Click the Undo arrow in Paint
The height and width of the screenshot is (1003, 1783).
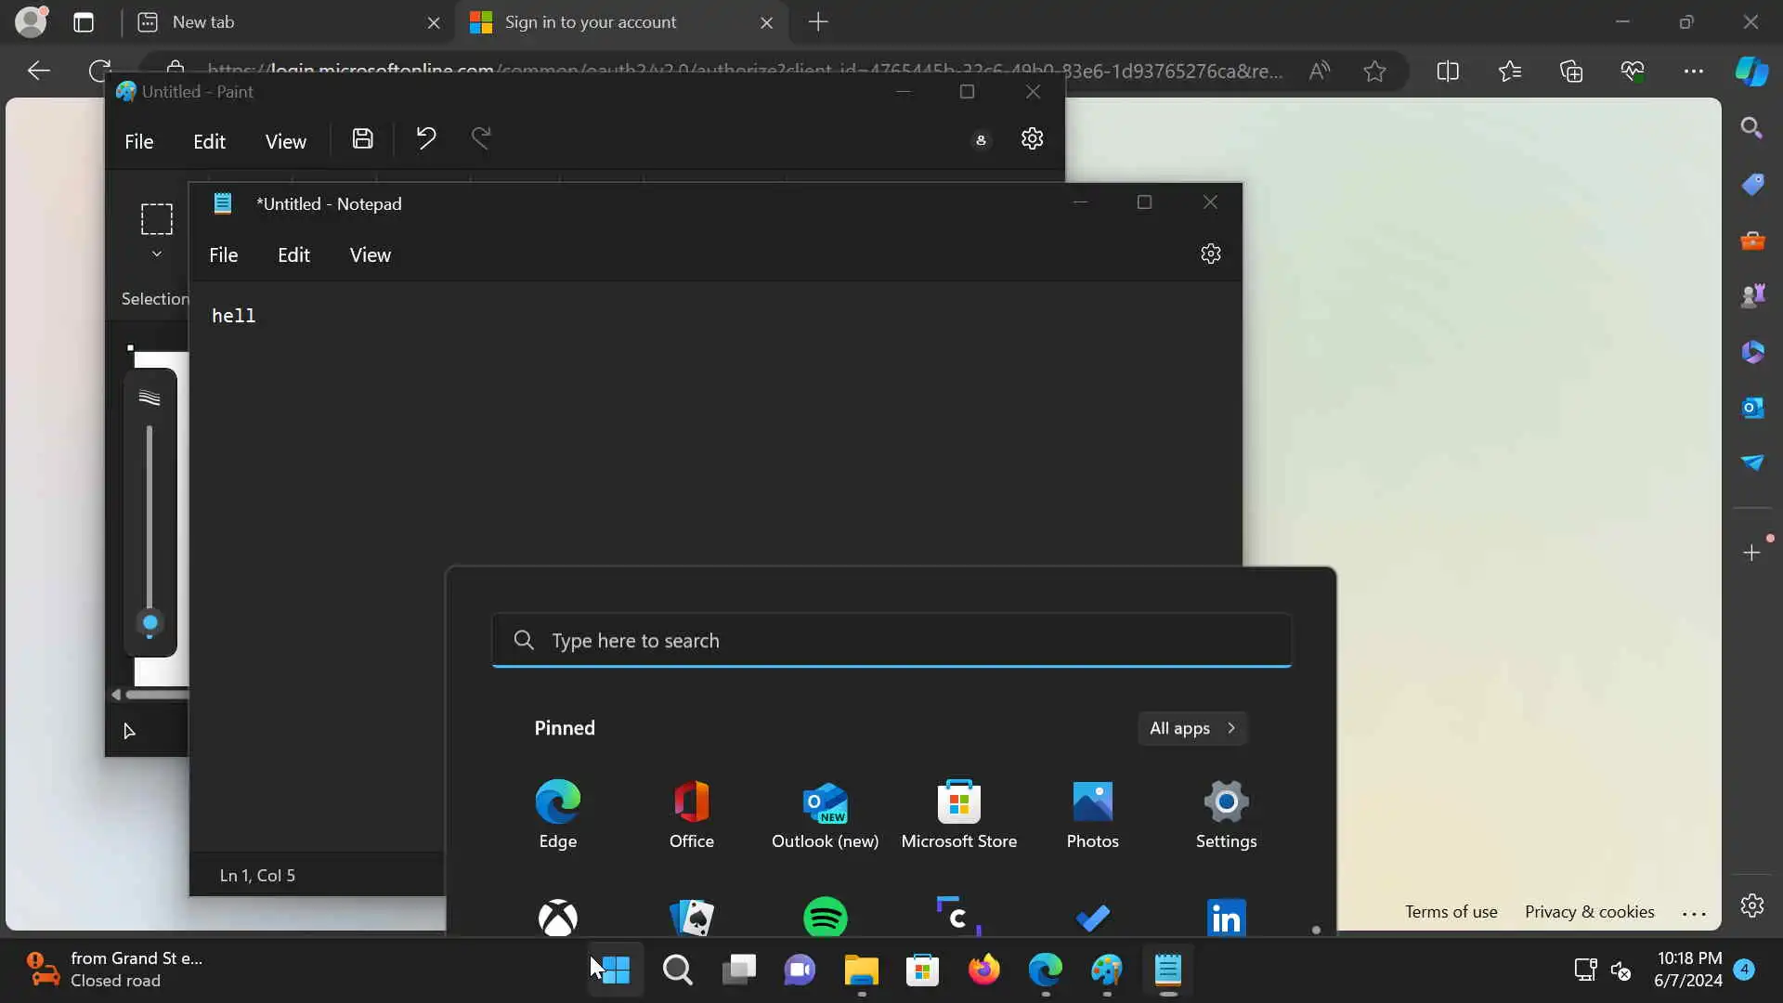[425, 139]
